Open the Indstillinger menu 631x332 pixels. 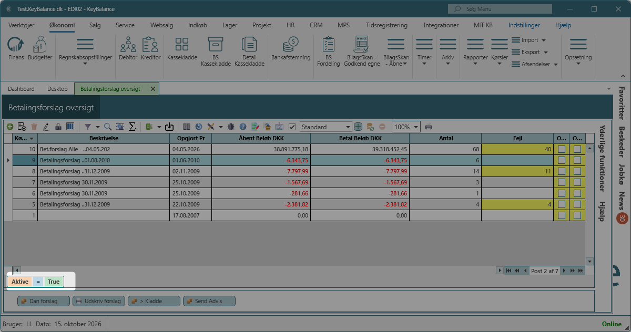[x=524, y=25]
